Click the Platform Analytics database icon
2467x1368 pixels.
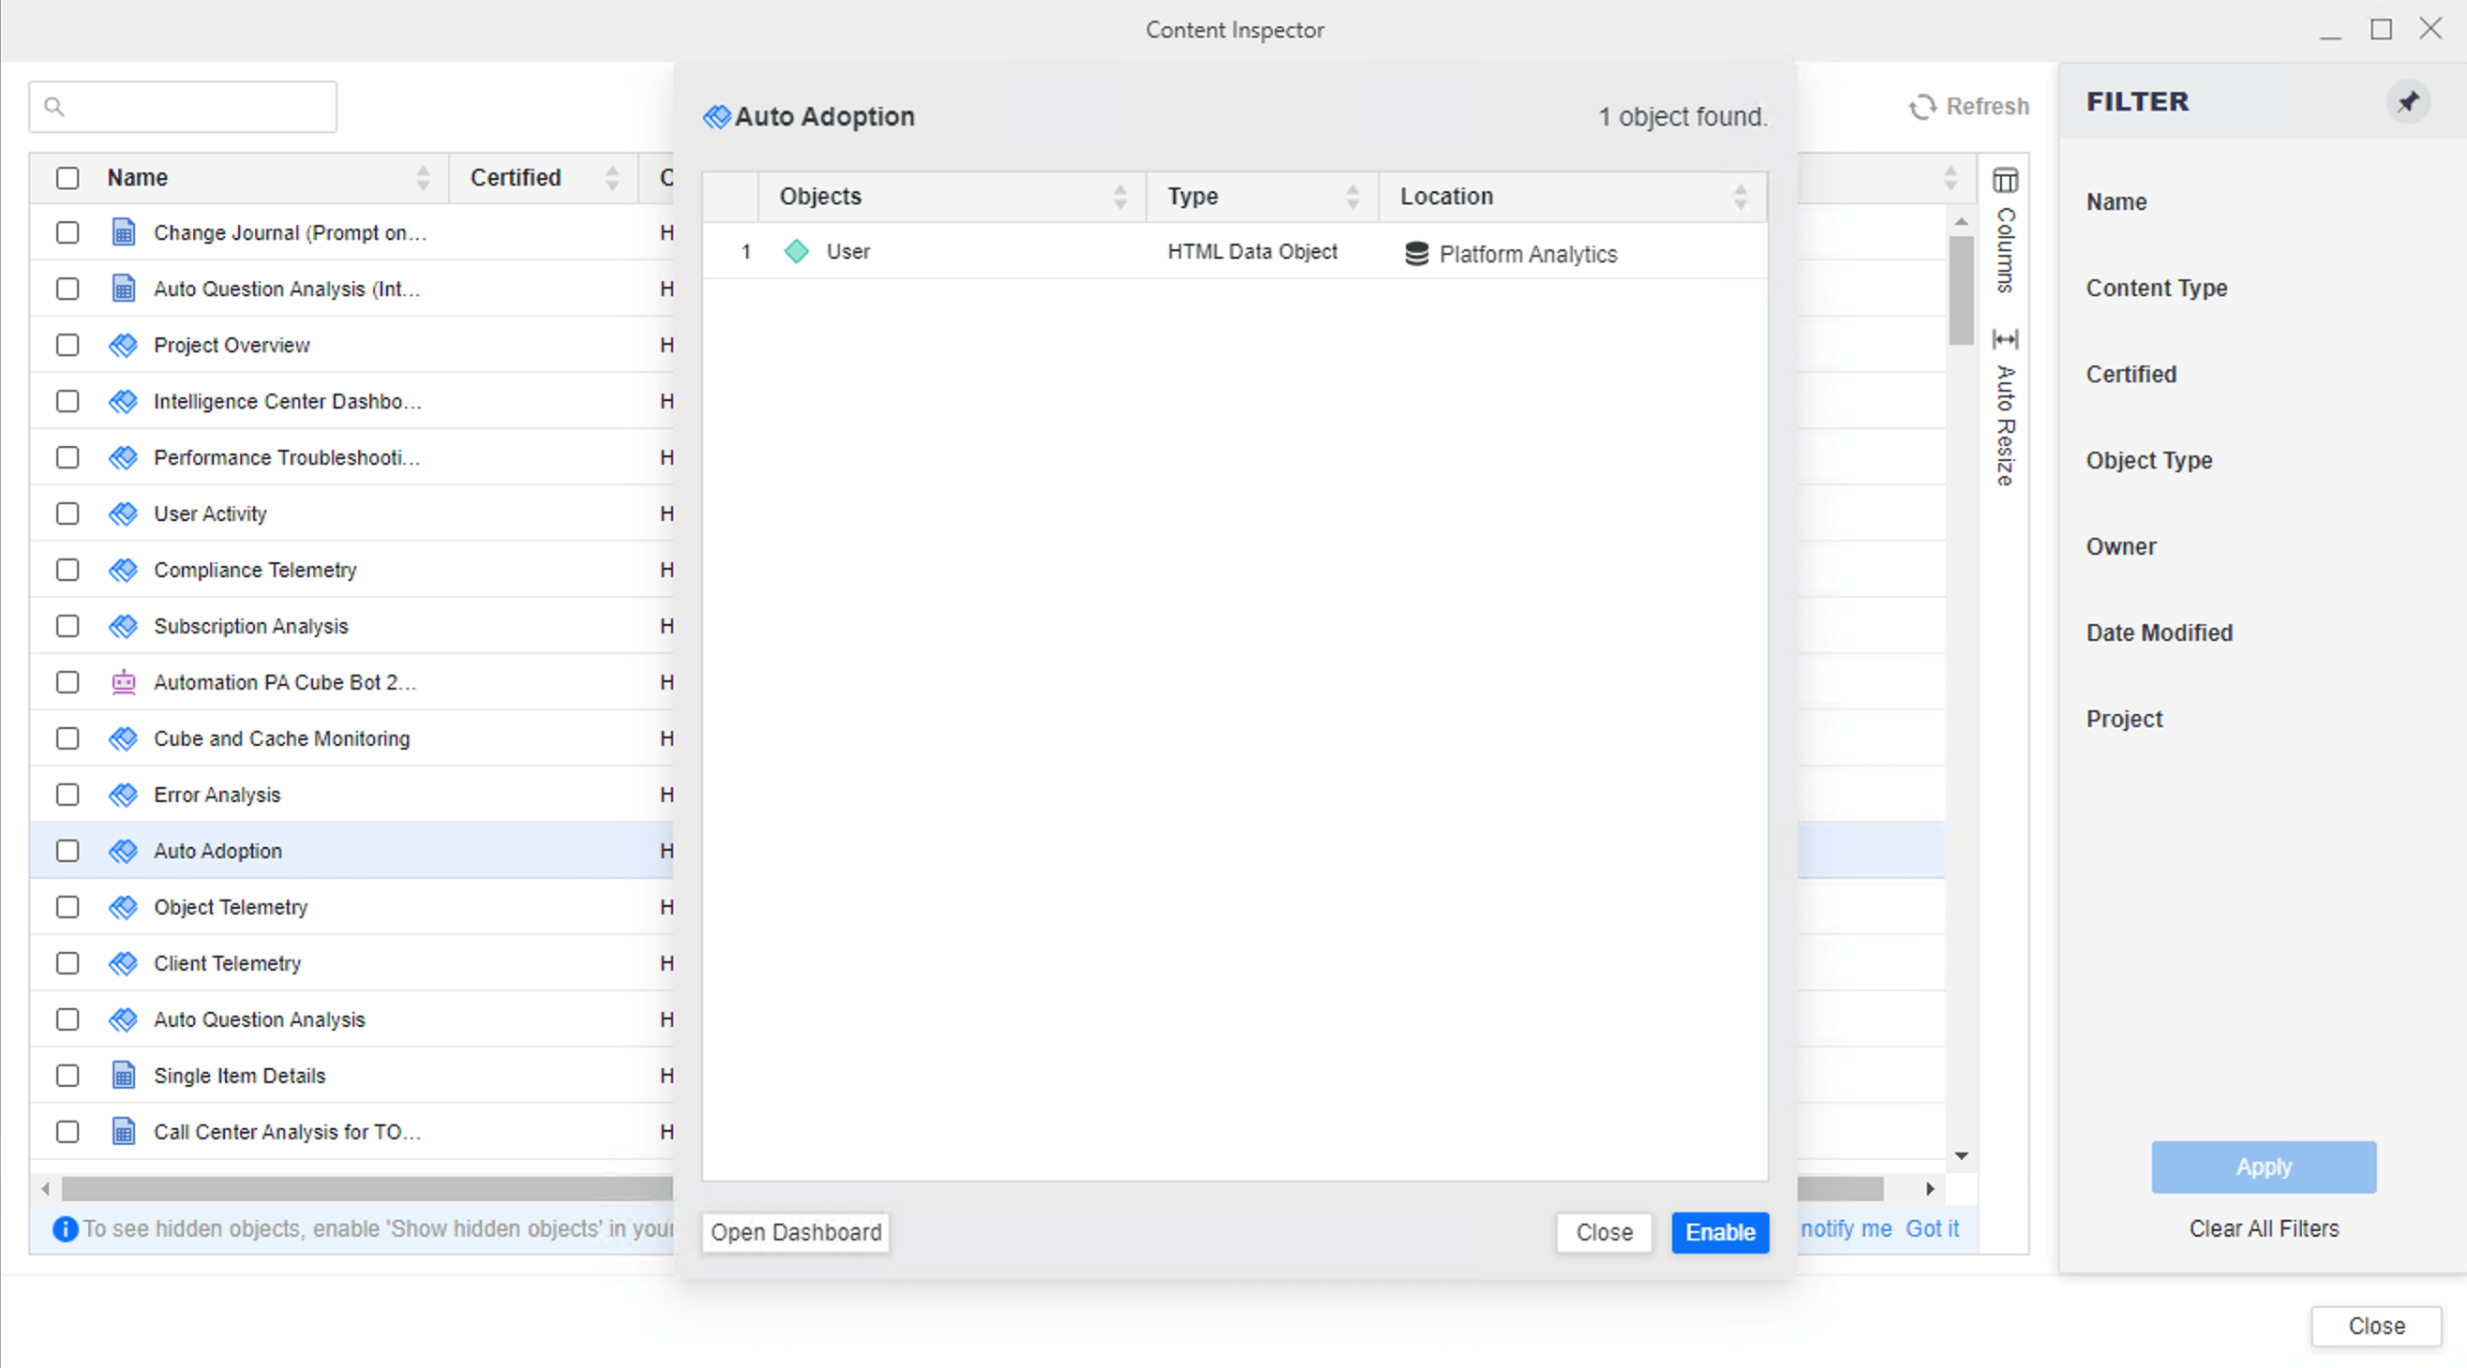point(1416,254)
